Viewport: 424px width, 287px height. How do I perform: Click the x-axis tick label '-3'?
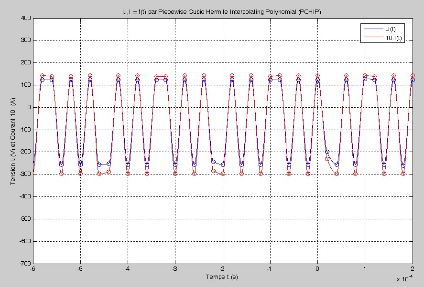tap(175, 269)
